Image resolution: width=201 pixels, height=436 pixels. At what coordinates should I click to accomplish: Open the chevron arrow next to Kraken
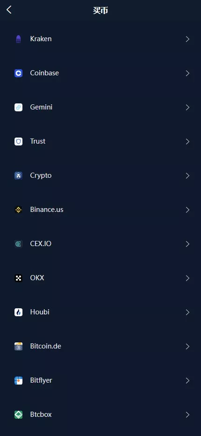click(x=187, y=39)
